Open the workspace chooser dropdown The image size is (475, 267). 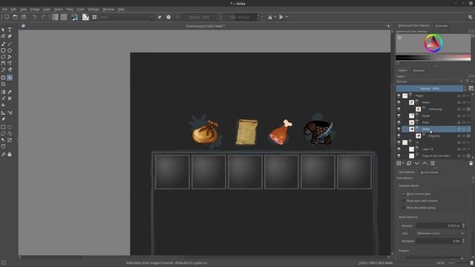pyautogui.click(x=470, y=17)
